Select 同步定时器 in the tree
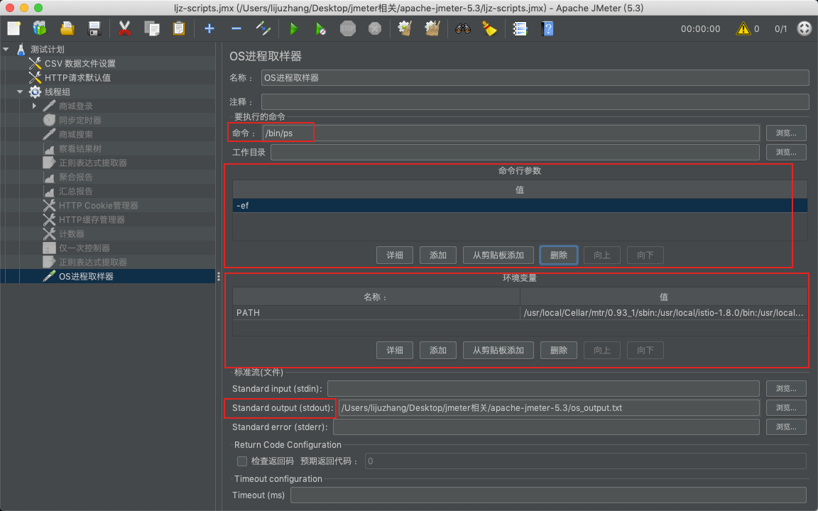Viewport: 818px width, 511px height. point(80,121)
